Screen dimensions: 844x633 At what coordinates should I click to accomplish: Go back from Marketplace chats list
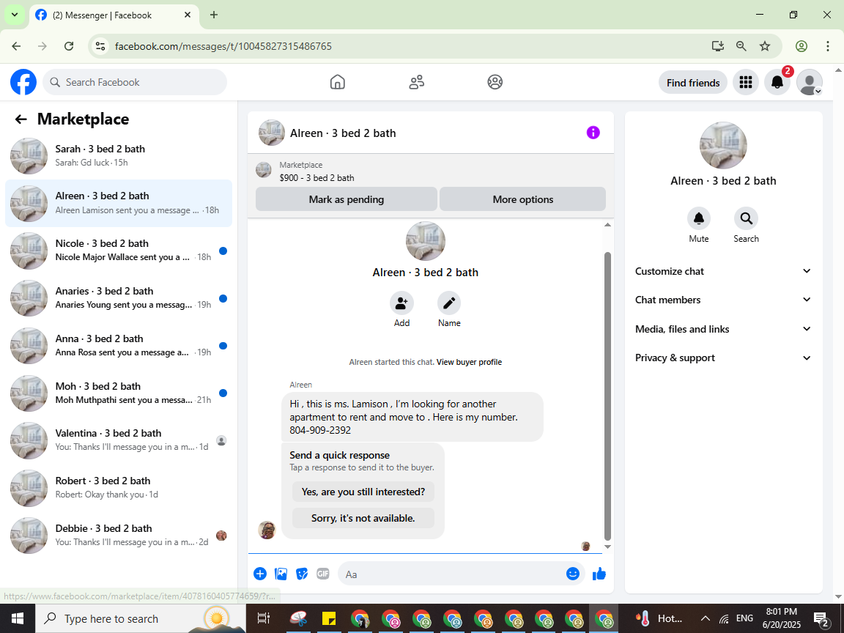click(21, 119)
